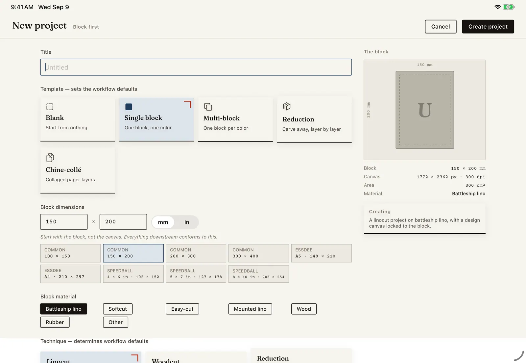Pick the Speedball 4 × 6 in preset
Image resolution: width=526 pixels, height=363 pixels.
point(133,274)
